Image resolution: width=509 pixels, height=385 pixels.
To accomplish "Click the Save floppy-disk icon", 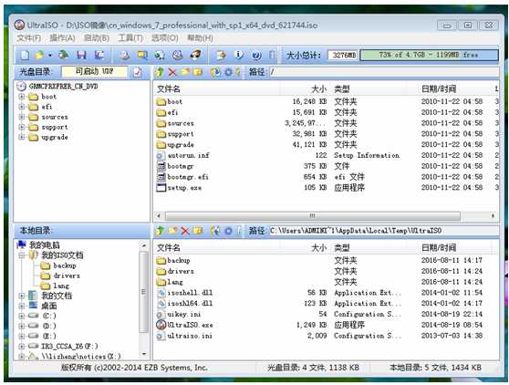I will coord(81,55).
